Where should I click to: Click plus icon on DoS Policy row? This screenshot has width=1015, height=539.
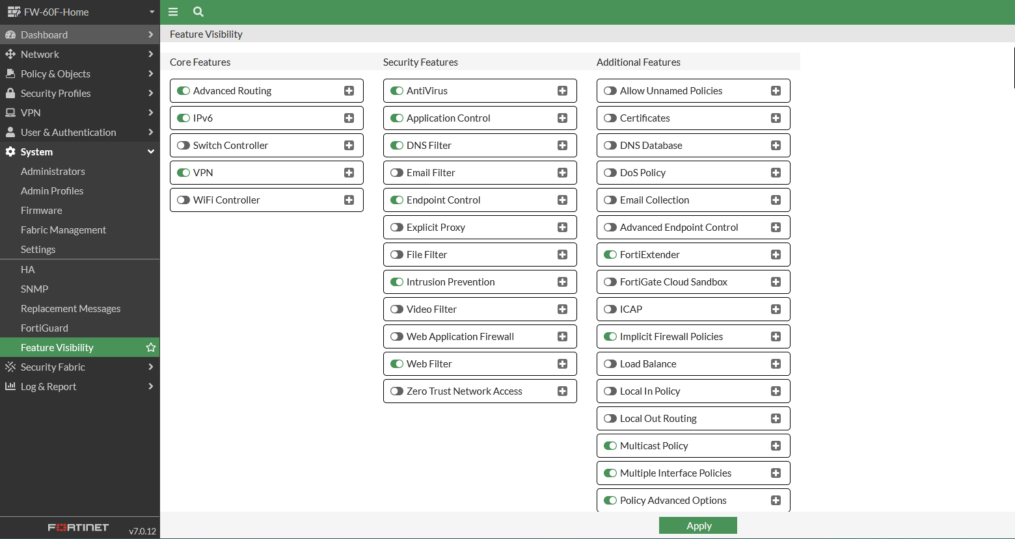pyautogui.click(x=776, y=173)
